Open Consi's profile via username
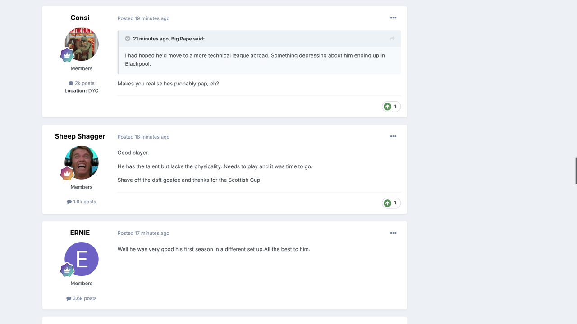This screenshot has height=324, width=577. coord(80,18)
